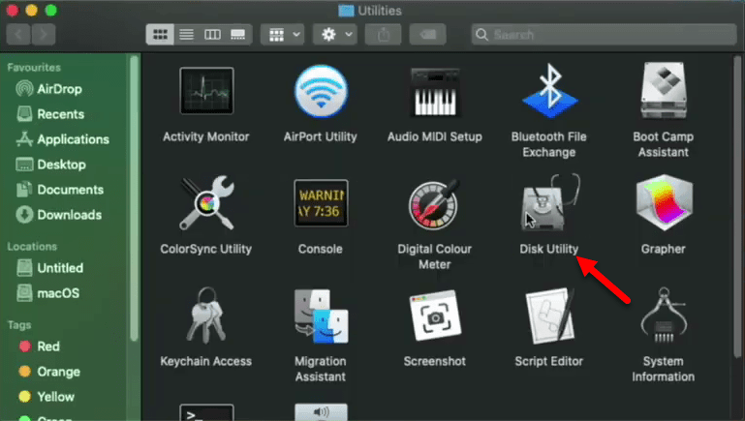
Task: Click the sidebar scrollbar
Action: point(134,198)
